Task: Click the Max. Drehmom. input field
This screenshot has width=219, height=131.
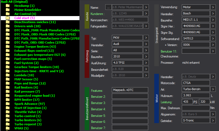Action: pyautogui.click(x=196, y=108)
